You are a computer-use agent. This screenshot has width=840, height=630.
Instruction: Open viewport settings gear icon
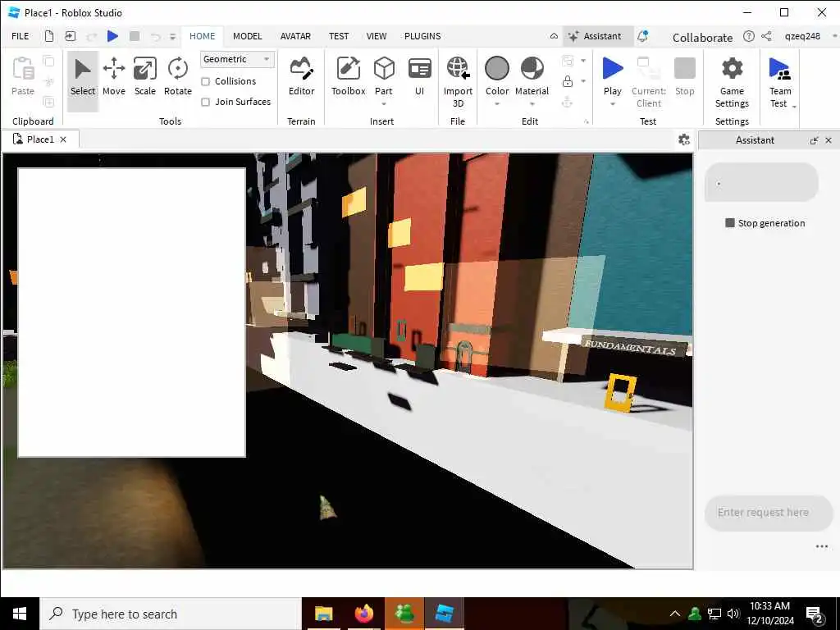coord(683,139)
